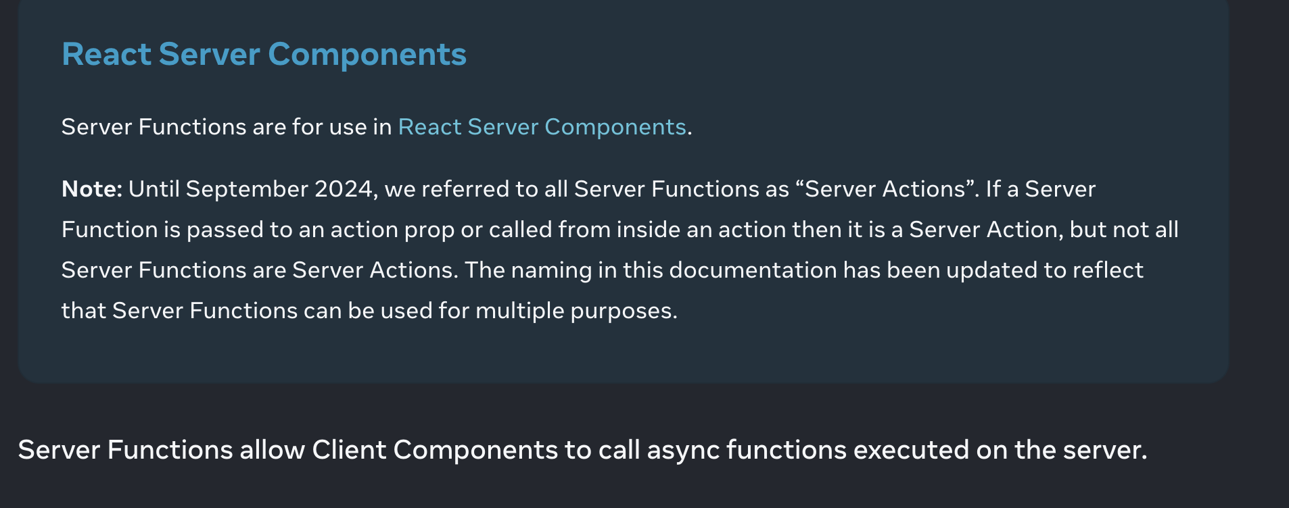Viewport: 1289px width, 508px height.
Task: Click the phrase 'Server Functions allow'
Action: click(161, 450)
